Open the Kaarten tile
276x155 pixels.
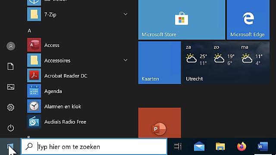[x=160, y=62]
